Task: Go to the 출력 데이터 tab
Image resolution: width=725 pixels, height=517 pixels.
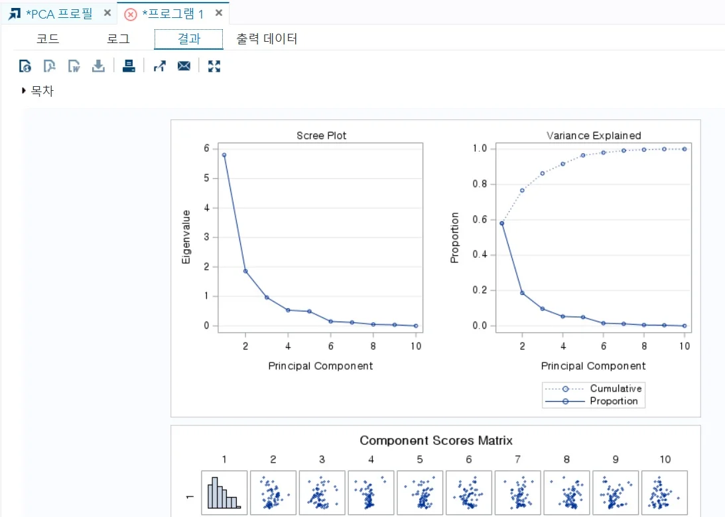Action: pos(267,39)
